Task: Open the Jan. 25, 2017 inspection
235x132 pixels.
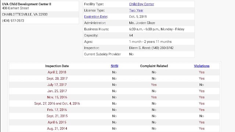Action: click(x=57, y=91)
